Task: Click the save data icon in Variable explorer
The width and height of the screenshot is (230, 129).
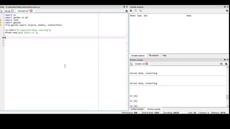Action: pyautogui.click(x=136, y=11)
